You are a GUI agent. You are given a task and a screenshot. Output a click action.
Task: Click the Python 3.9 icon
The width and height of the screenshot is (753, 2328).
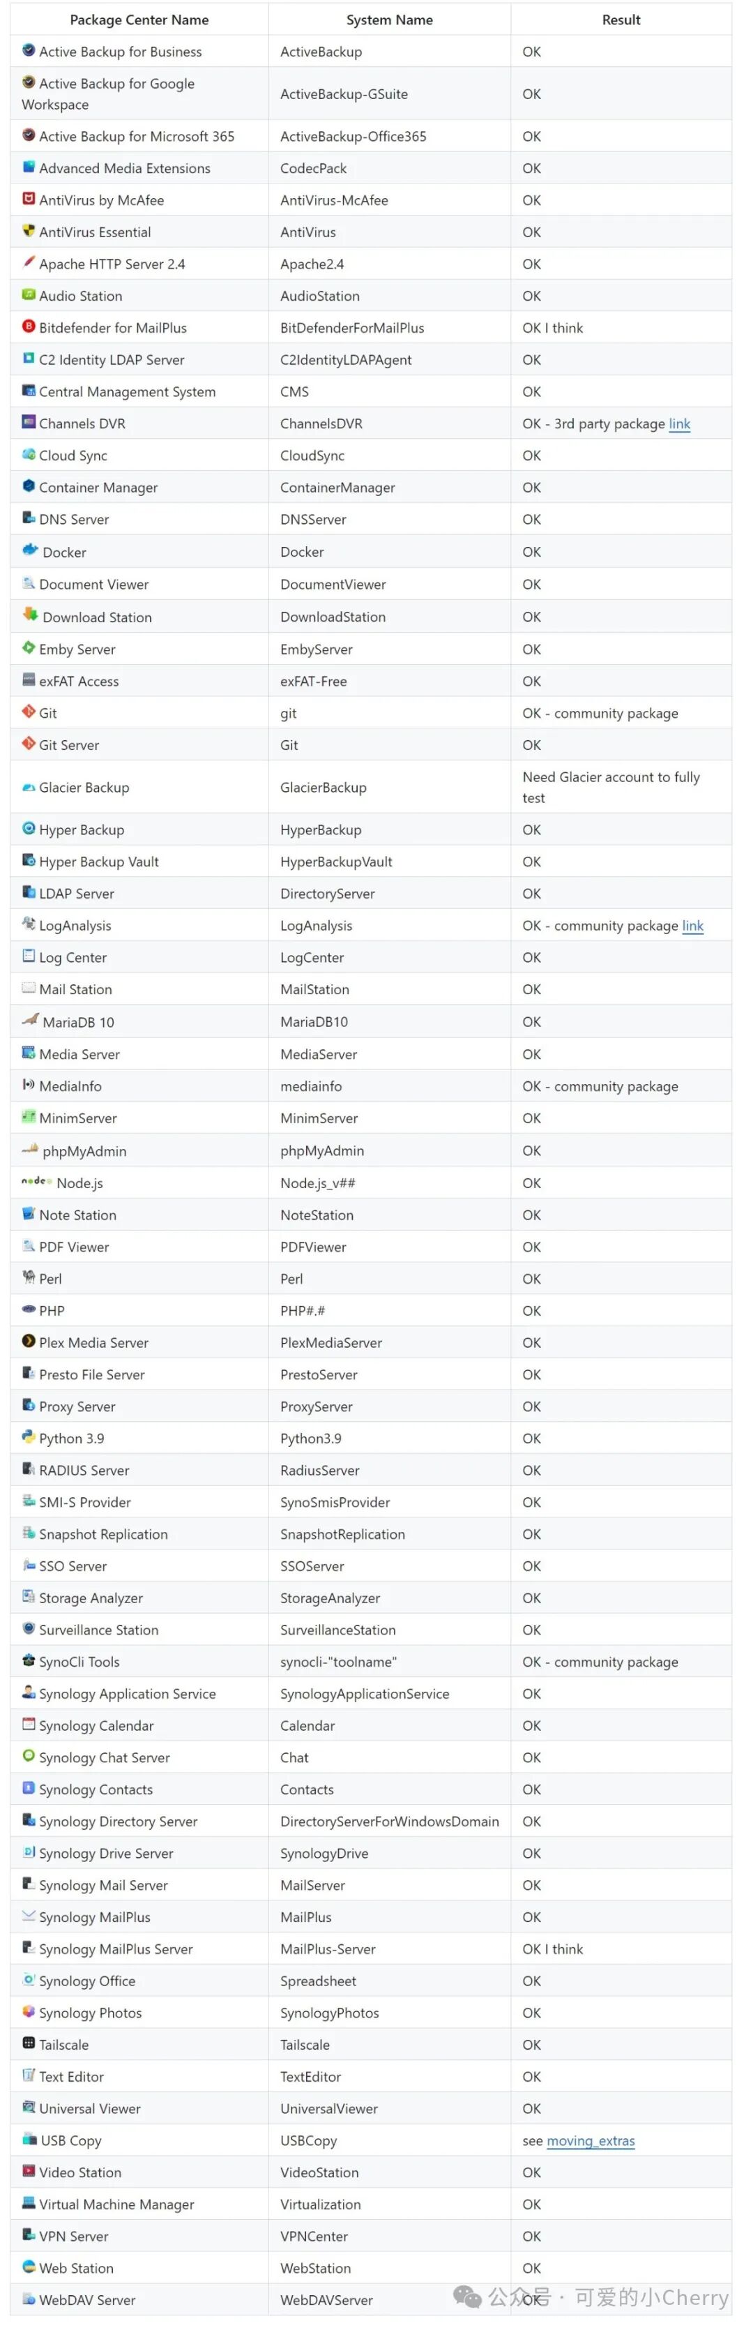click(x=29, y=1436)
